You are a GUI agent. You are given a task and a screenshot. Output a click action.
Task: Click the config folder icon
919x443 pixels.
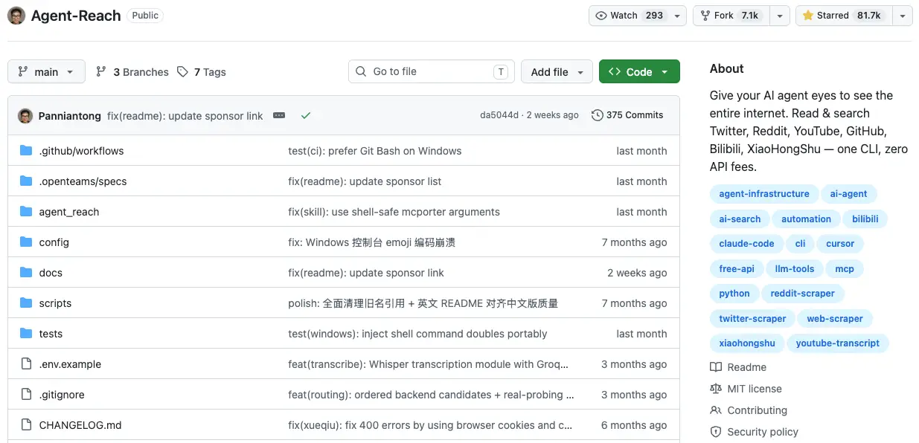tap(26, 242)
